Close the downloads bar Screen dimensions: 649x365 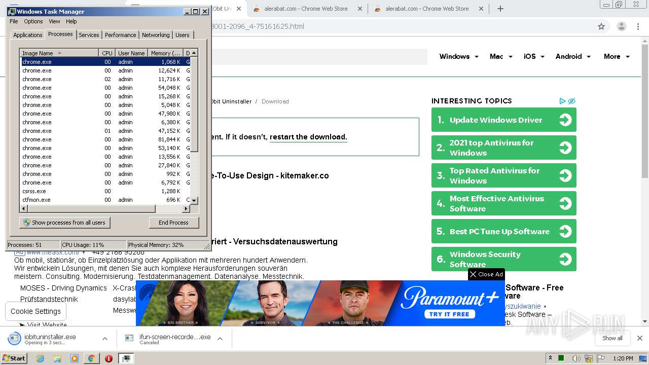pyautogui.click(x=640, y=338)
